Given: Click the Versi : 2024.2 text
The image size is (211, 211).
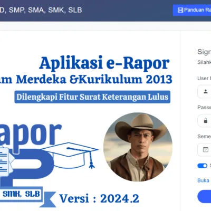Looking at the screenshot, I should pos(99,199).
